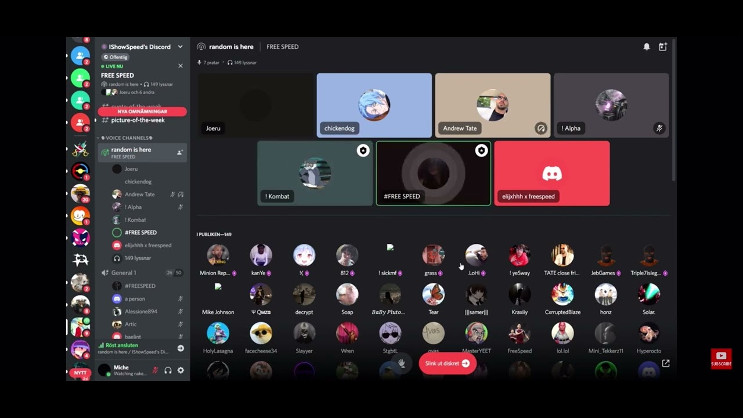Image resolution: width=743 pixels, height=418 pixels.
Task: Open notification bell in stage header
Action: (647, 46)
